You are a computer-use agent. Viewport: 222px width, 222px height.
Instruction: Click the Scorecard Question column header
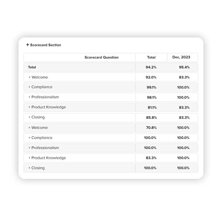click(x=101, y=57)
